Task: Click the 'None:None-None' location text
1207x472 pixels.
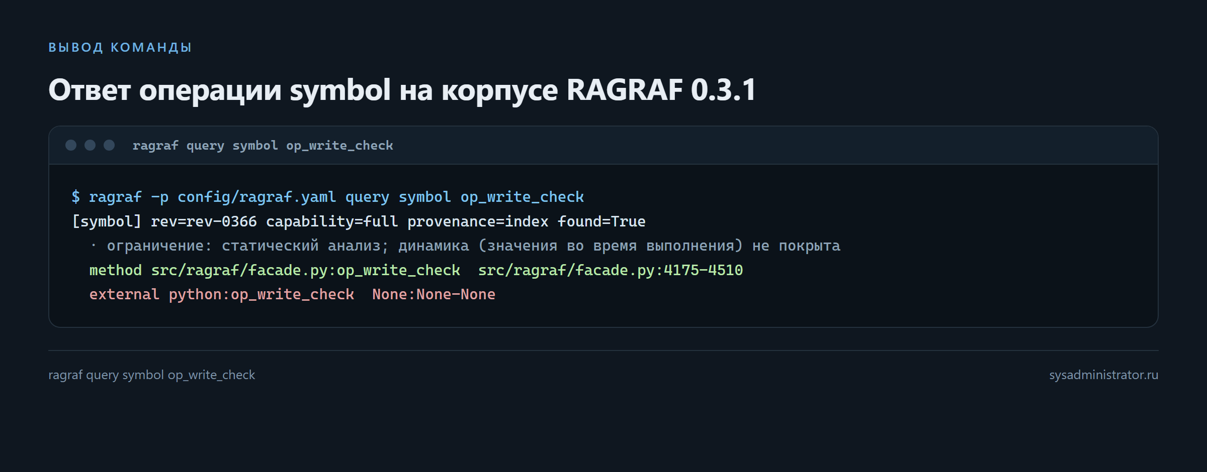Action: click(434, 294)
